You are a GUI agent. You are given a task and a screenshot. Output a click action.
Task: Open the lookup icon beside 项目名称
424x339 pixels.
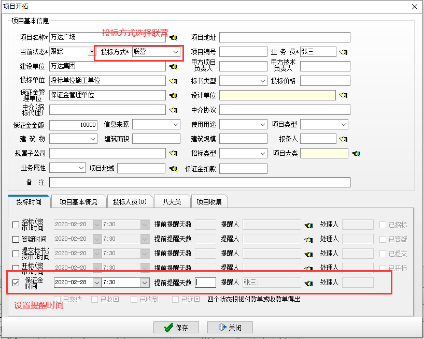[173, 37]
